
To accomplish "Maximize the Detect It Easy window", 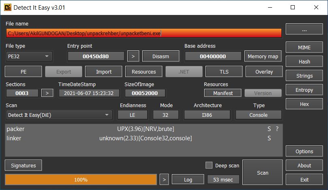I will pos(293,8).
